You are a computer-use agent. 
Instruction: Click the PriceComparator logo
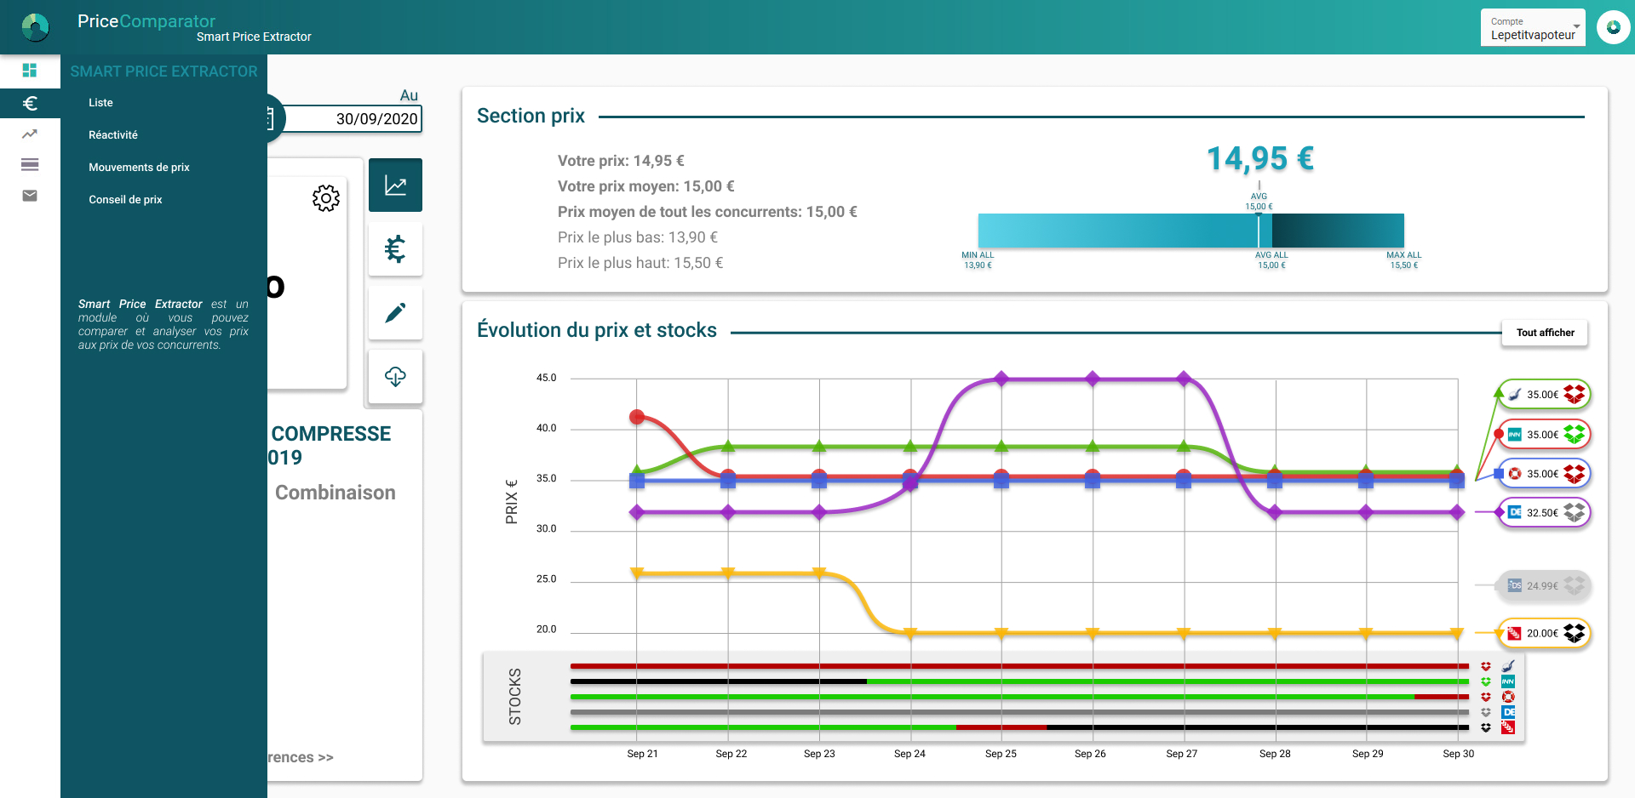[35, 27]
